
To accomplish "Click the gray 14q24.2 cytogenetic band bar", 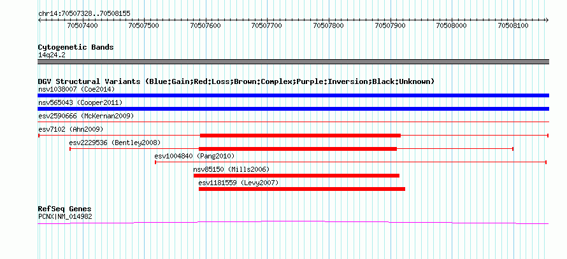I will pos(293,62).
